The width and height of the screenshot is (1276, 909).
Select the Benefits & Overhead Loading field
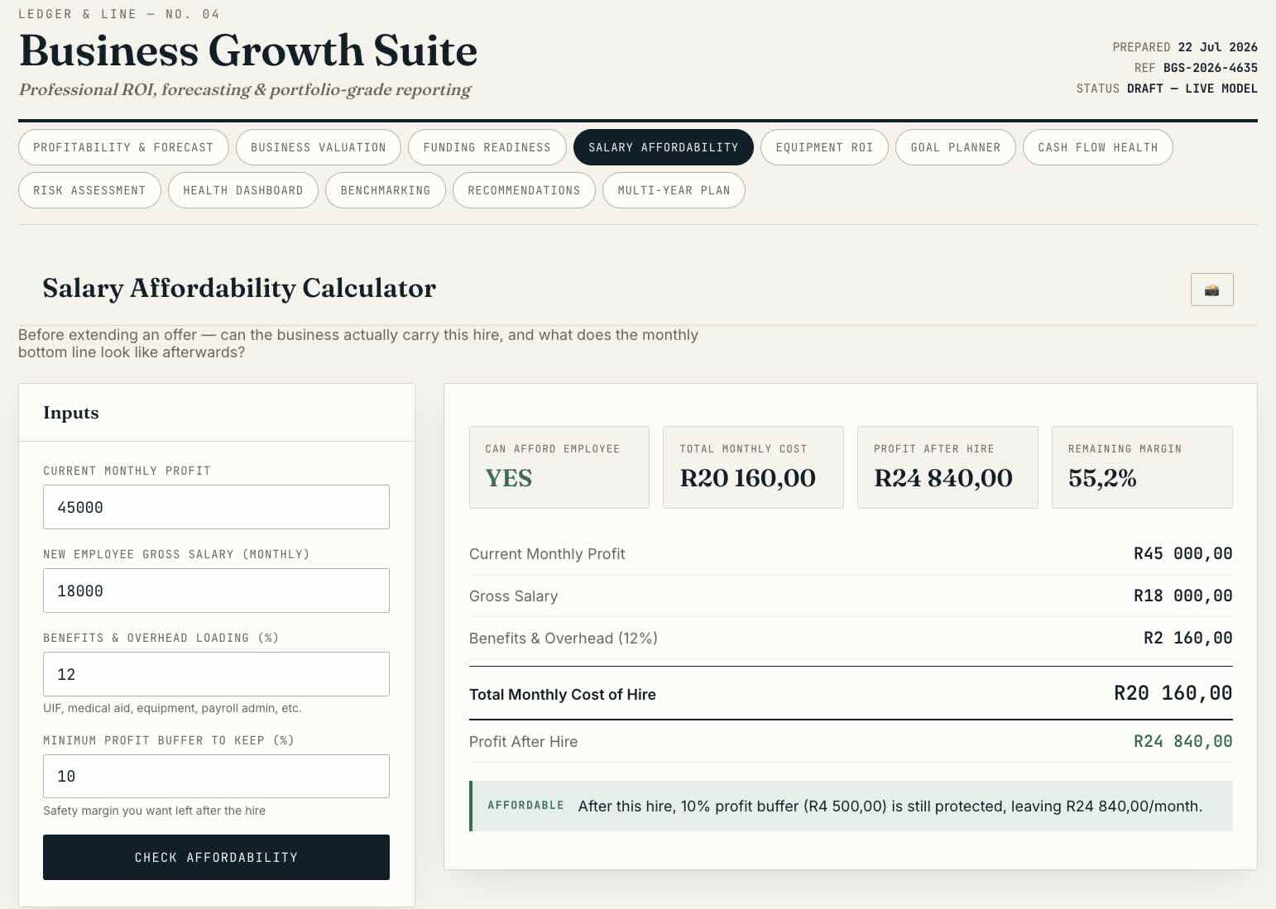216,674
